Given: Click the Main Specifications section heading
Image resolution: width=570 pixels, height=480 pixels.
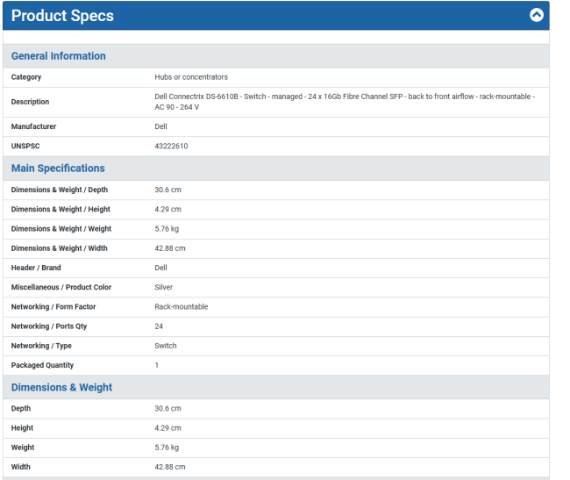Looking at the screenshot, I should click(x=58, y=168).
